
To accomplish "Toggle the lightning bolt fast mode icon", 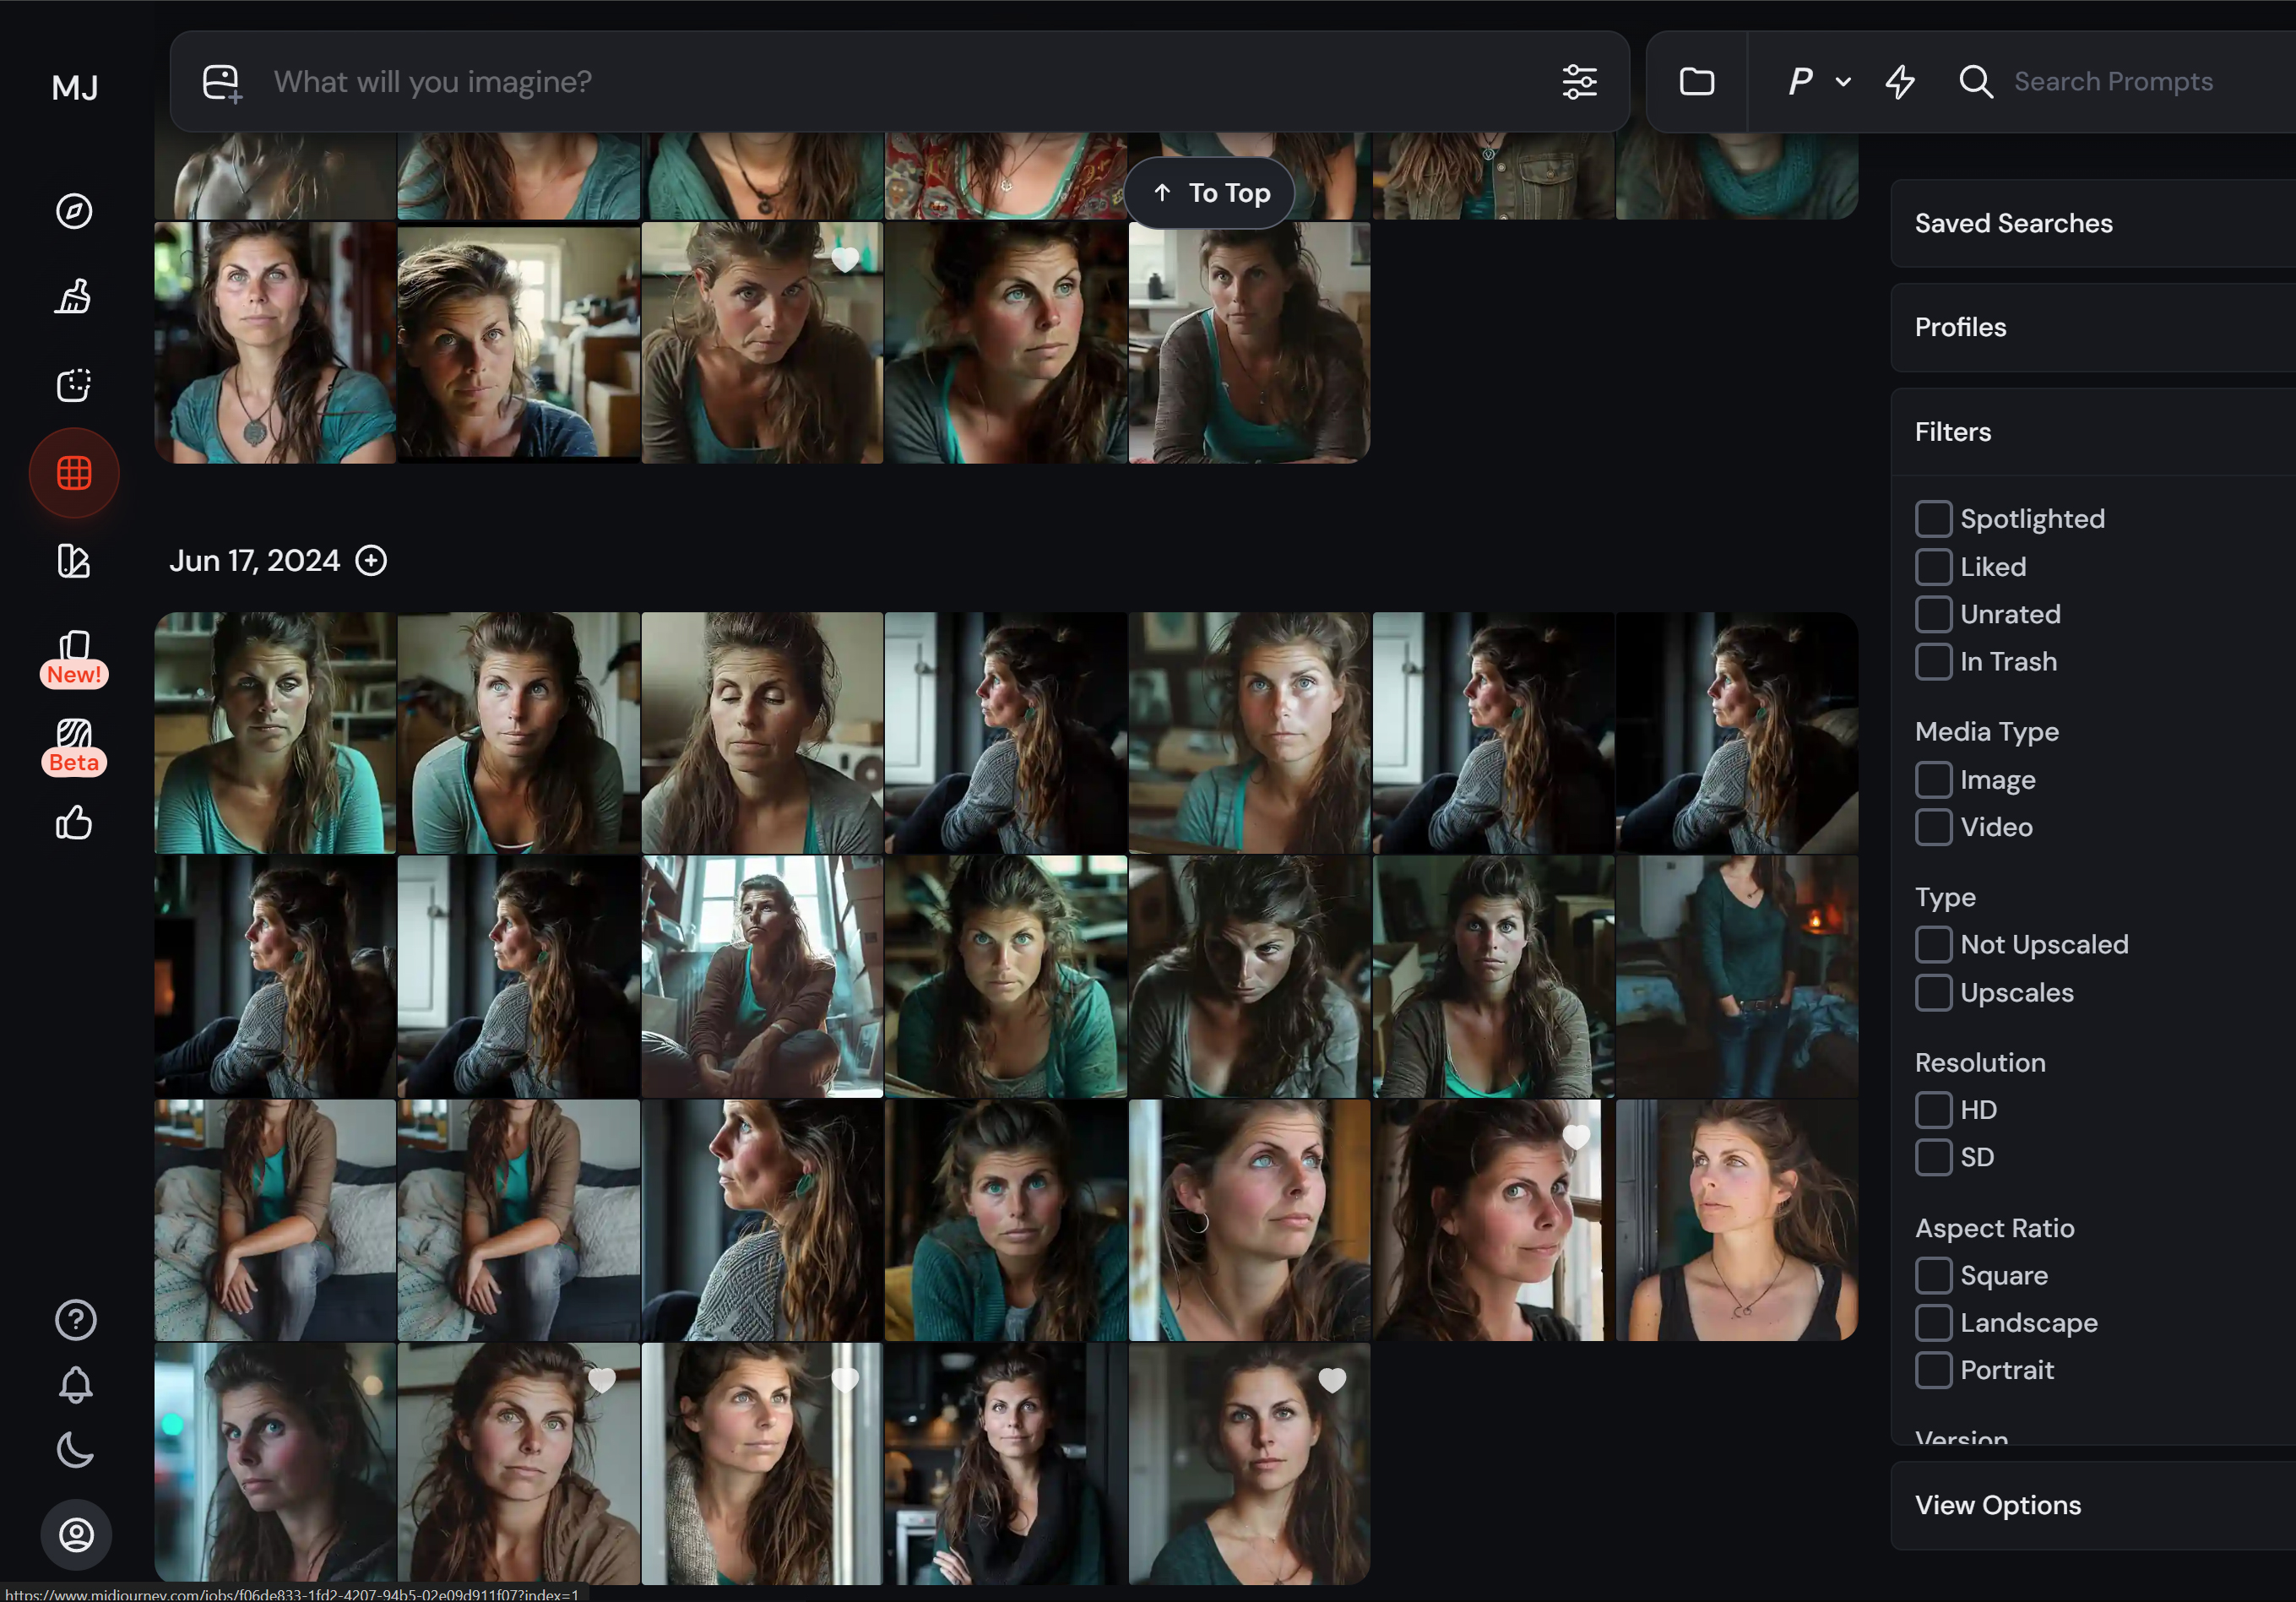I will (1900, 82).
